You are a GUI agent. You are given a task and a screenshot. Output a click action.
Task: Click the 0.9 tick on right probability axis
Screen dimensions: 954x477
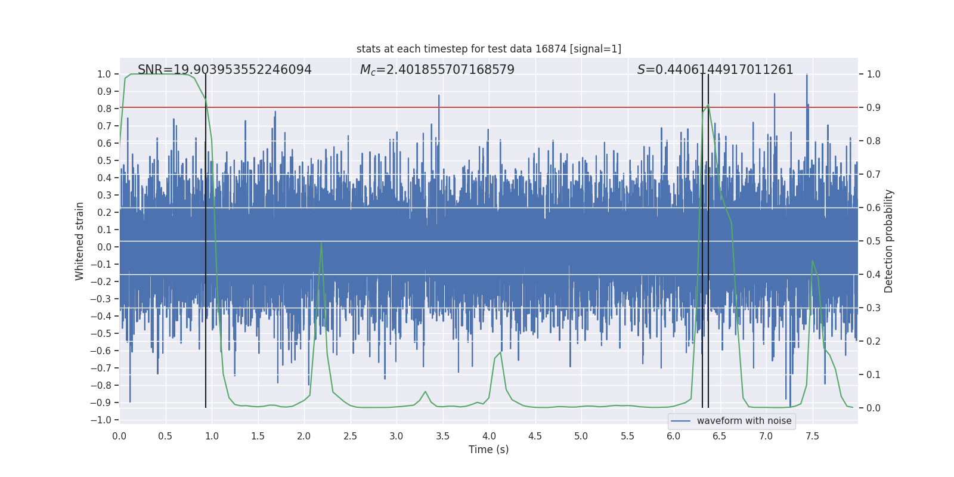[874, 108]
